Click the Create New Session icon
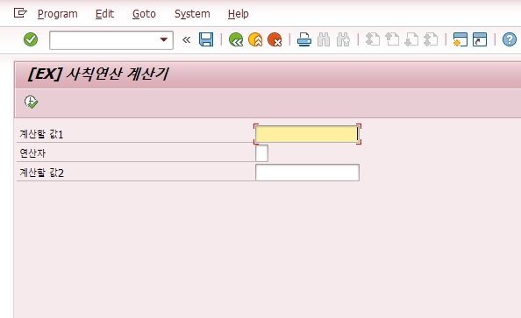This screenshot has width=521, height=318. pos(460,39)
